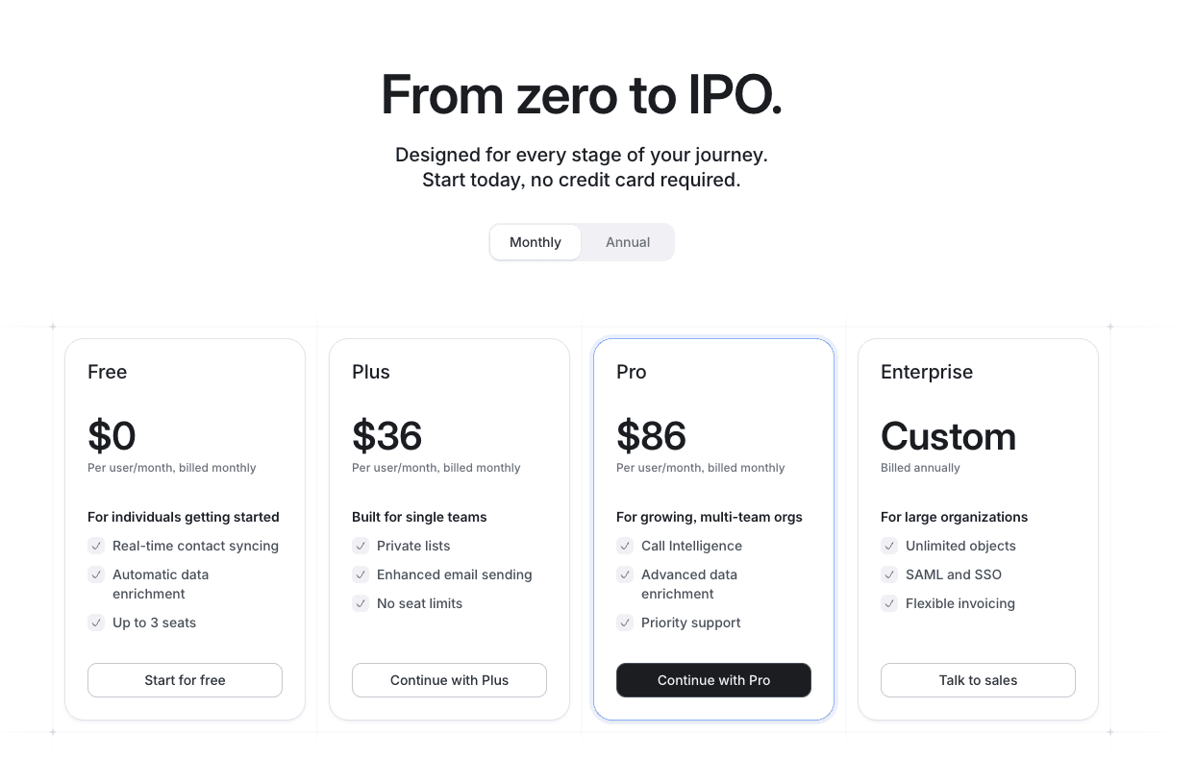Click the checkmark beside Up to 3 seats

[96, 623]
